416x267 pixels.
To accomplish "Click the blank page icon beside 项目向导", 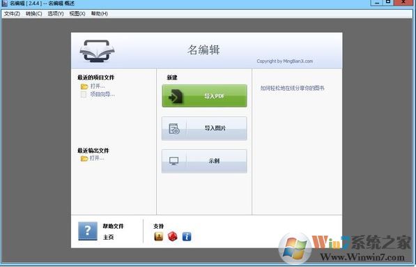I will click(84, 95).
